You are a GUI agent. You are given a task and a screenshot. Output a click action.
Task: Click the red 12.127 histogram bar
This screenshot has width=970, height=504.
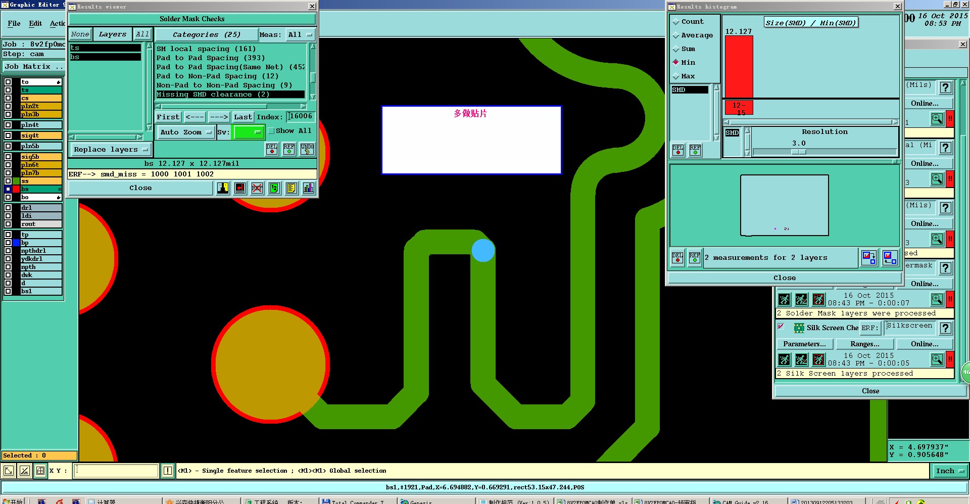(739, 67)
